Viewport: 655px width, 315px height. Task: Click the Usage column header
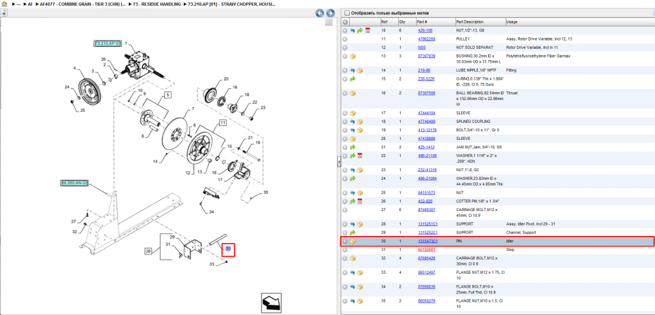(x=512, y=22)
